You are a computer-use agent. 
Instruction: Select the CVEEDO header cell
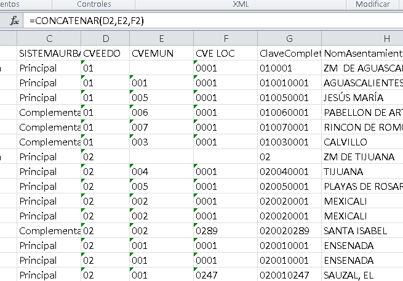(105, 53)
